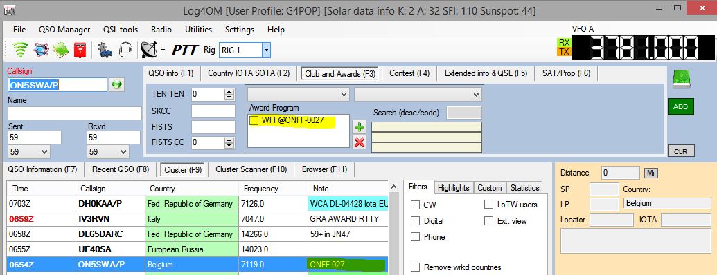
Task: Click the satellite dish rotator icon
Action: tap(149, 50)
